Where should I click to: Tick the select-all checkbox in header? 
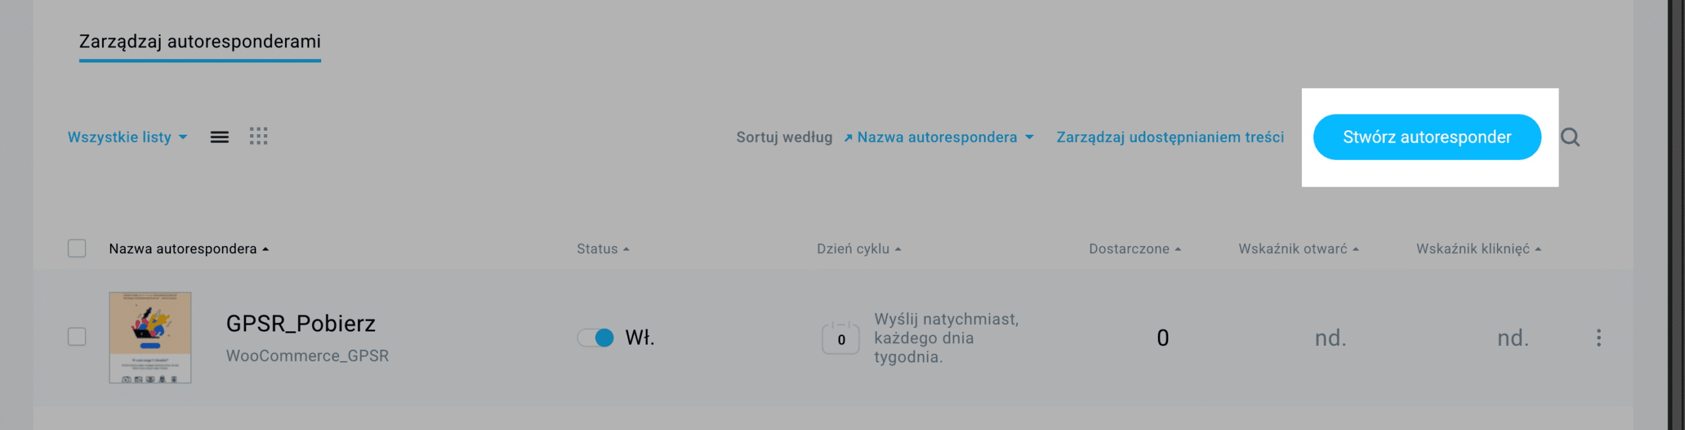point(77,249)
